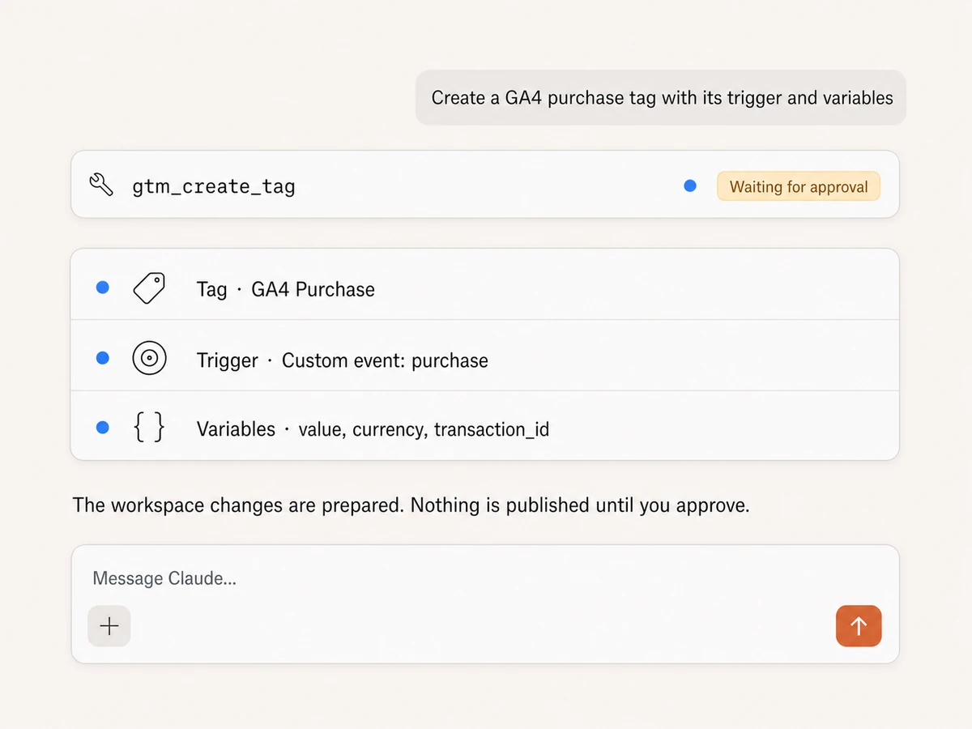Click the blue status dot beside Waiting for approval
This screenshot has width=972, height=729.
(x=690, y=185)
